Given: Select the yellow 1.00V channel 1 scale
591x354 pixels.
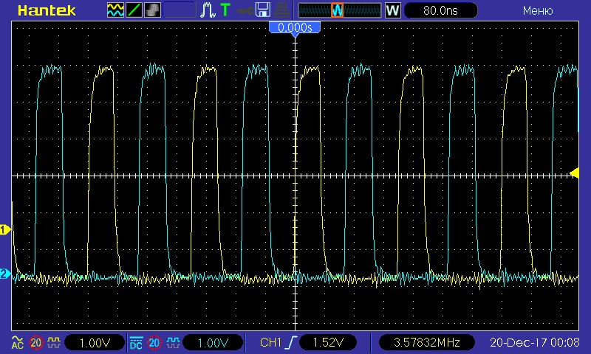Looking at the screenshot, I should pos(95,342).
